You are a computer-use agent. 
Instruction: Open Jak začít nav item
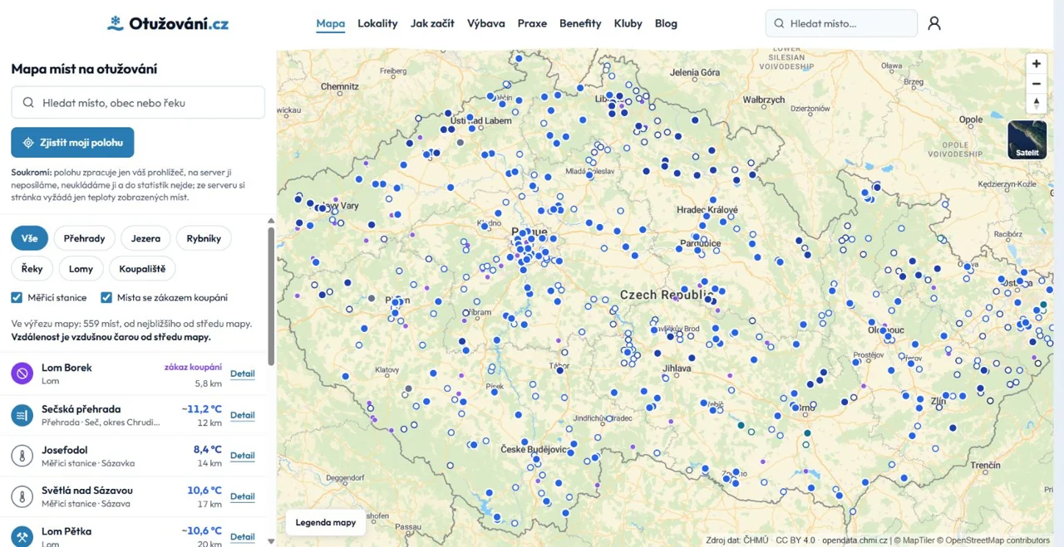[432, 23]
